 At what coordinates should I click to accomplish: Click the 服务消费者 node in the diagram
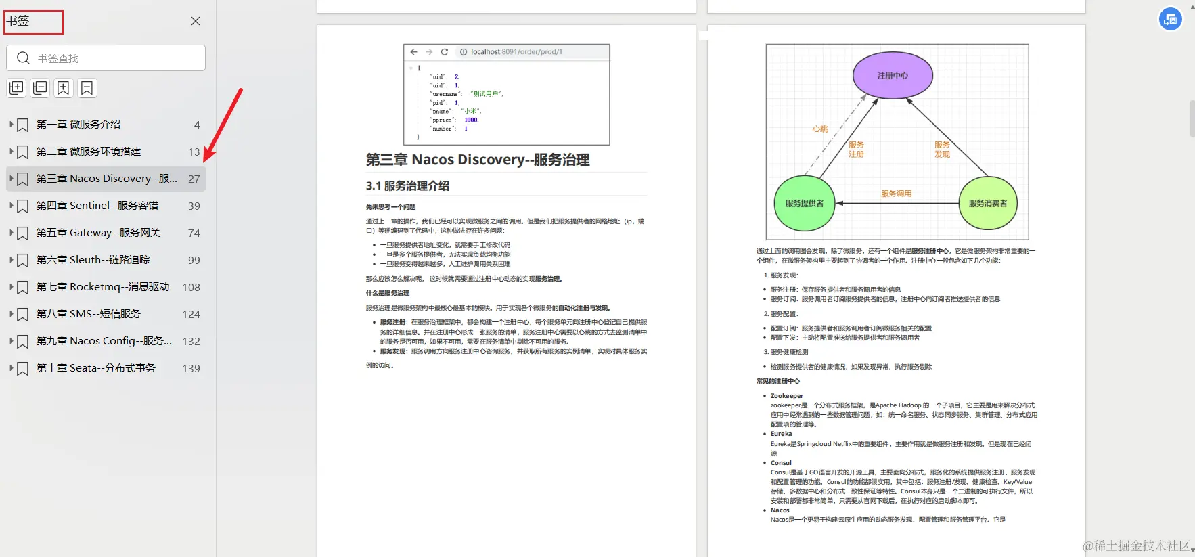[x=988, y=203]
